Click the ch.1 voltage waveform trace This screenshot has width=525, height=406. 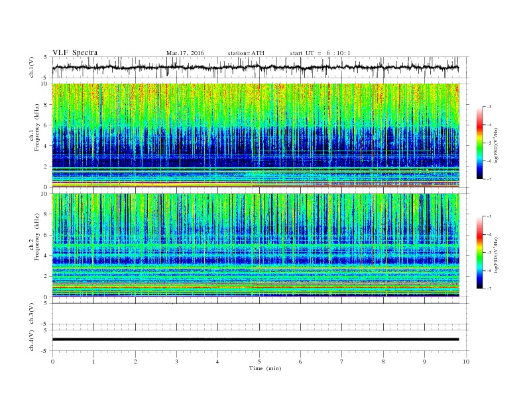click(255, 67)
